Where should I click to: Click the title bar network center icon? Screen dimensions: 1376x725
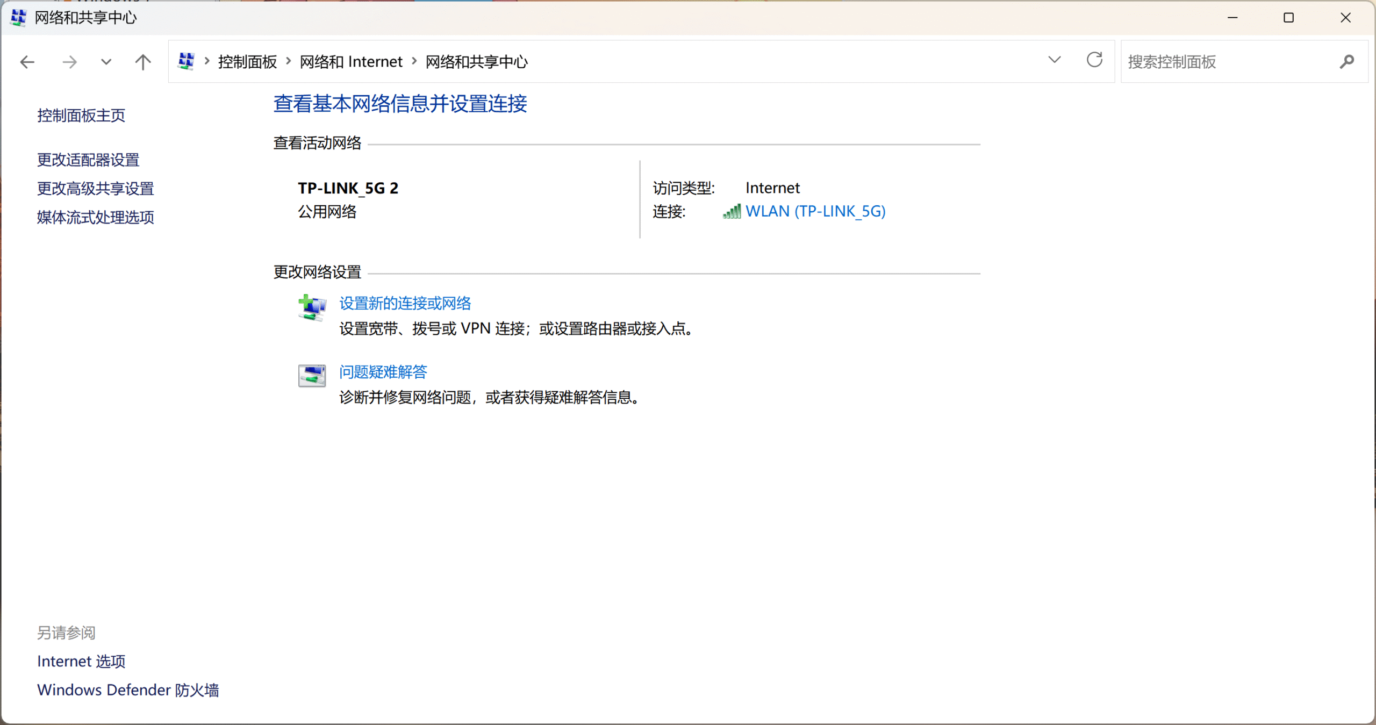click(x=18, y=18)
